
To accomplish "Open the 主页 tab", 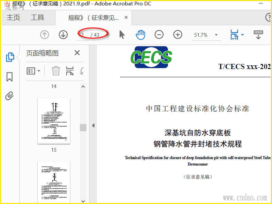I will click(13, 18).
